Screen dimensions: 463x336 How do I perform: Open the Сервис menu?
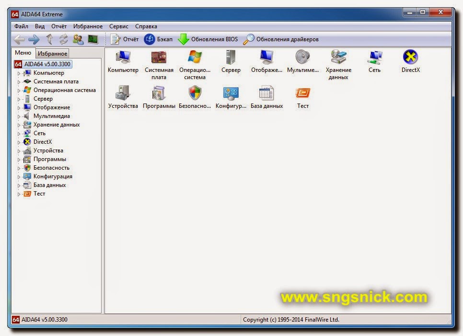(119, 26)
